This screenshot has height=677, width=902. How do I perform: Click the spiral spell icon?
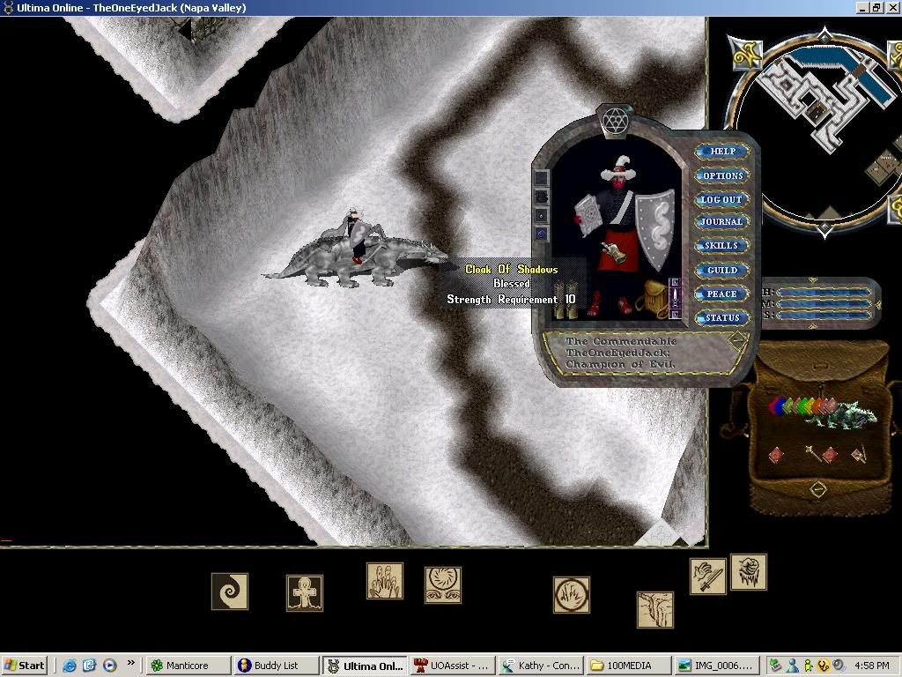point(230,591)
